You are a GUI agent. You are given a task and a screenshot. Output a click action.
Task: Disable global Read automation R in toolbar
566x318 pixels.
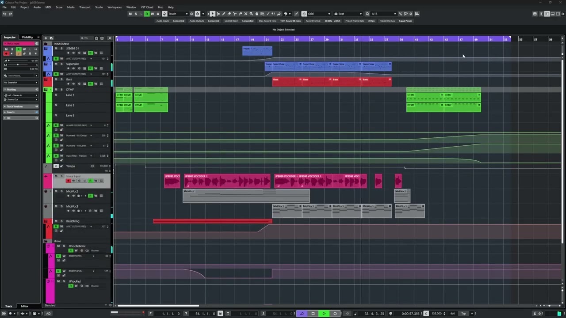tap(147, 14)
